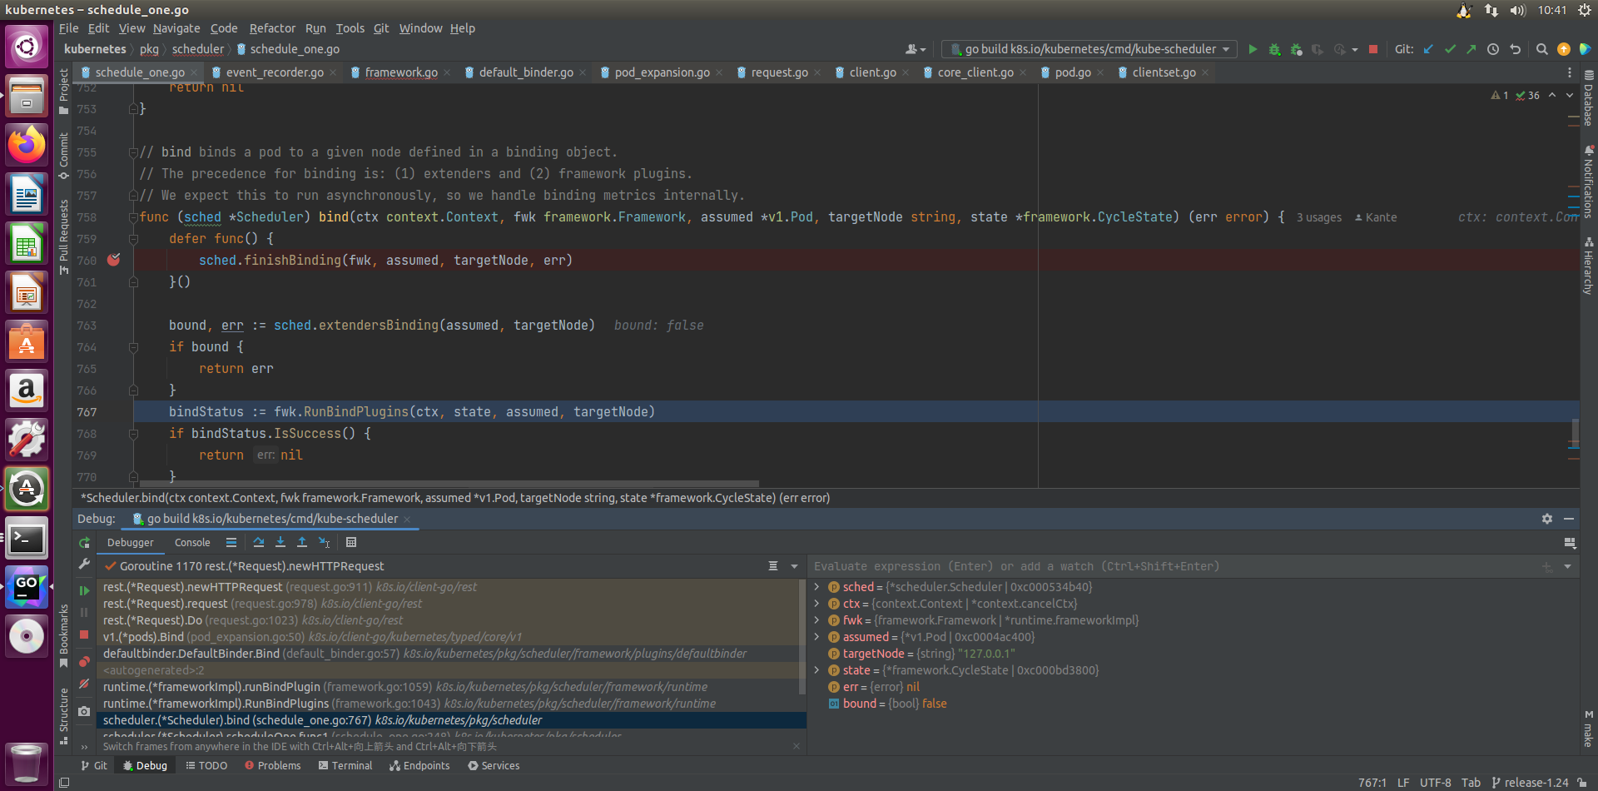Image resolution: width=1598 pixels, height=791 pixels.
Task: Click Git Update Project arrow icon
Action: coord(1428,50)
